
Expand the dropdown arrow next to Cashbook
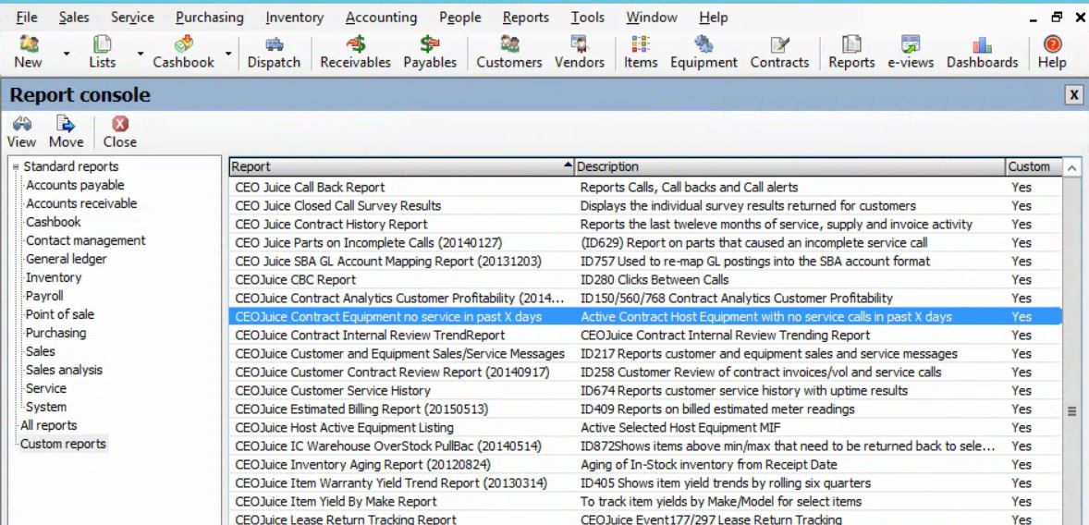pyautogui.click(x=227, y=53)
